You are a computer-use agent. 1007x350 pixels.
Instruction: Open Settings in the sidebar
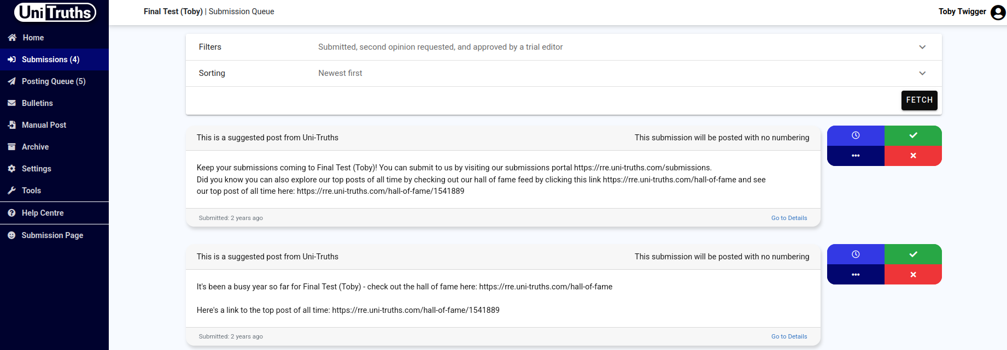54,169
